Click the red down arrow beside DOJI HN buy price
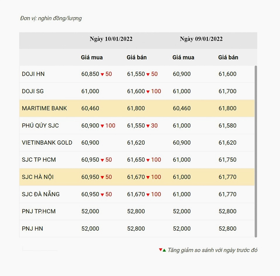Image resolution: width=280 pixels, height=276 pixels. coord(102,74)
